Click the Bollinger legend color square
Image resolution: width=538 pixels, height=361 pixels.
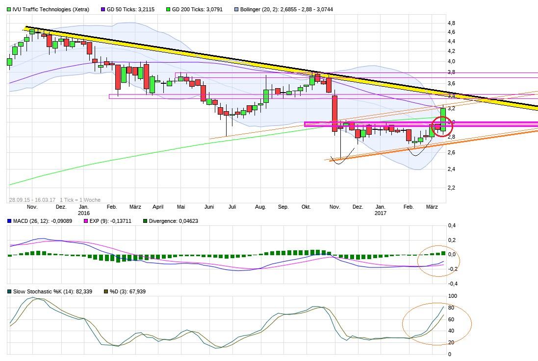[x=236, y=10]
